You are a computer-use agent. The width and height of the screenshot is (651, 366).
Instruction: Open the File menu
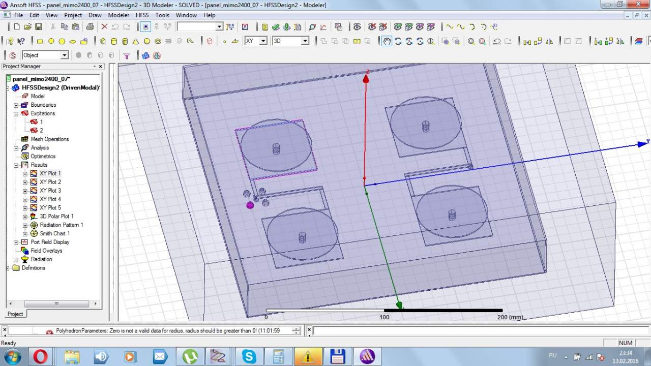(x=18, y=15)
